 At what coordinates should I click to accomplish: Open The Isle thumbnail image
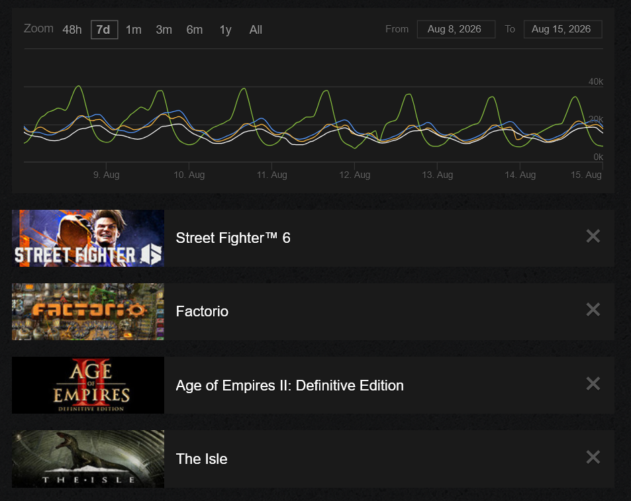pyautogui.click(x=88, y=459)
